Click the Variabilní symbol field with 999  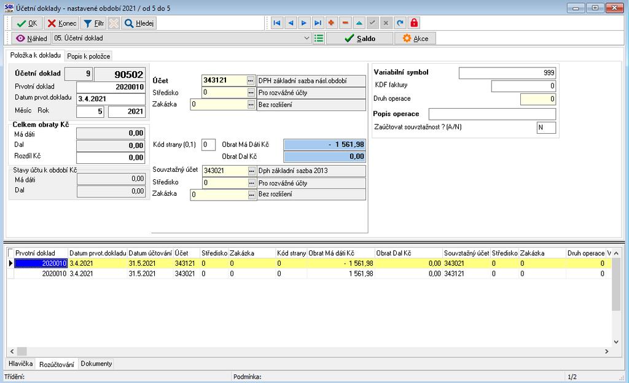[x=507, y=72]
